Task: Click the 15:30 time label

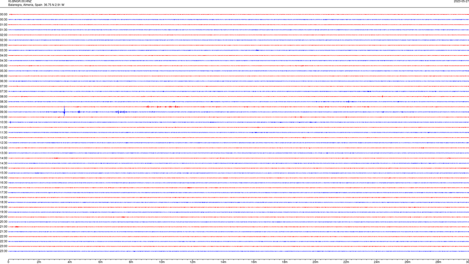Action: point(3,173)
